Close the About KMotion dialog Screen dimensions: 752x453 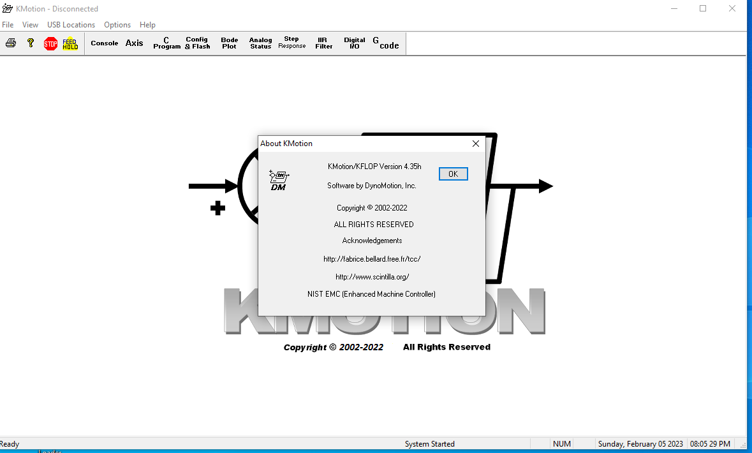[475, 144]
